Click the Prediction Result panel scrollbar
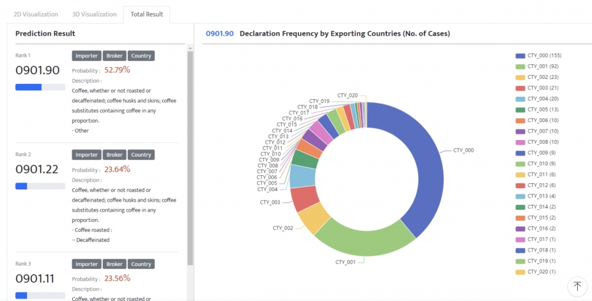 [x=190, y=154]
